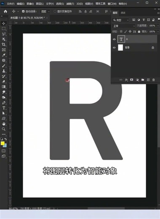Viewport: 160px width, 219px height.
Task: Select the R text layer thumbnail
Action: (121, 39)
